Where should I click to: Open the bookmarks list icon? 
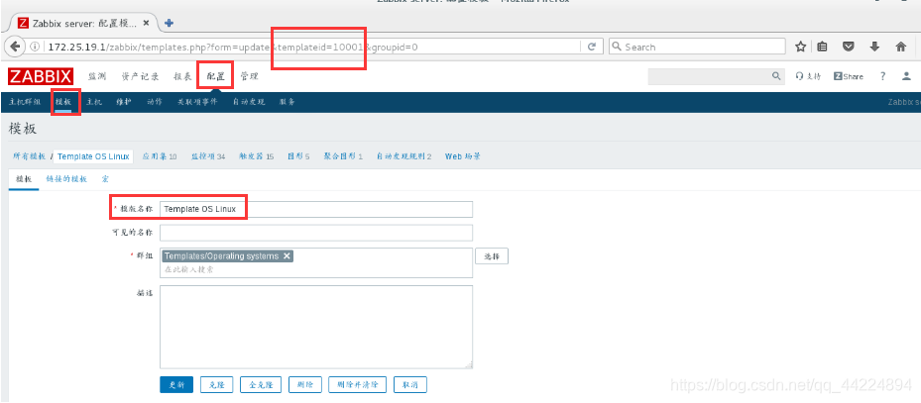tap(822, 47)
